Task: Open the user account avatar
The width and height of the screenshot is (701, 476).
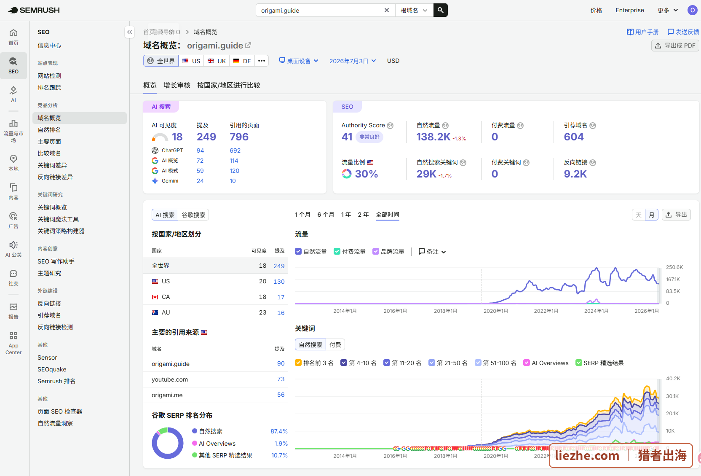Action: pos(692,10)
